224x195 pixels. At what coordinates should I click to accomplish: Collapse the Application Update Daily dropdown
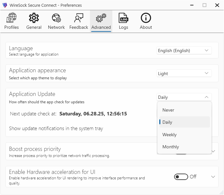tap(184, 97)
